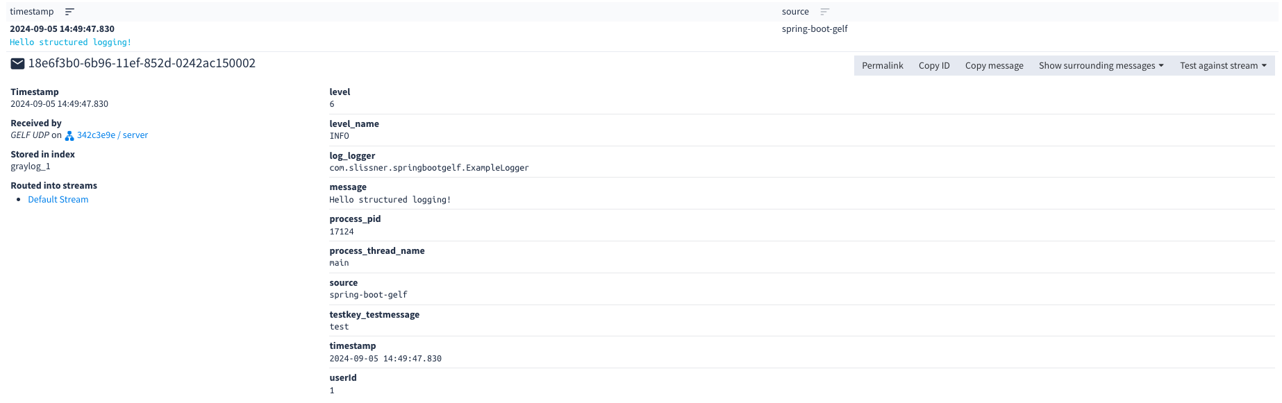This screenshot has height=403, width=1282.
Task: Open the 342c3e9e / server node link
Action: point(113,135)
